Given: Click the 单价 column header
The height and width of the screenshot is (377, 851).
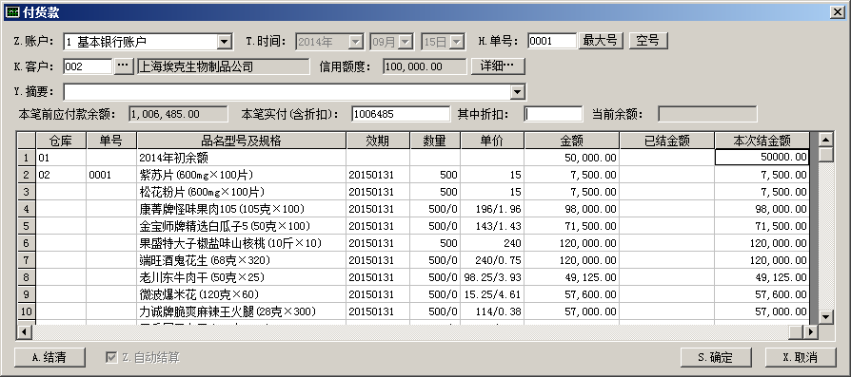Looking at the screenshot, I should 492,141.
